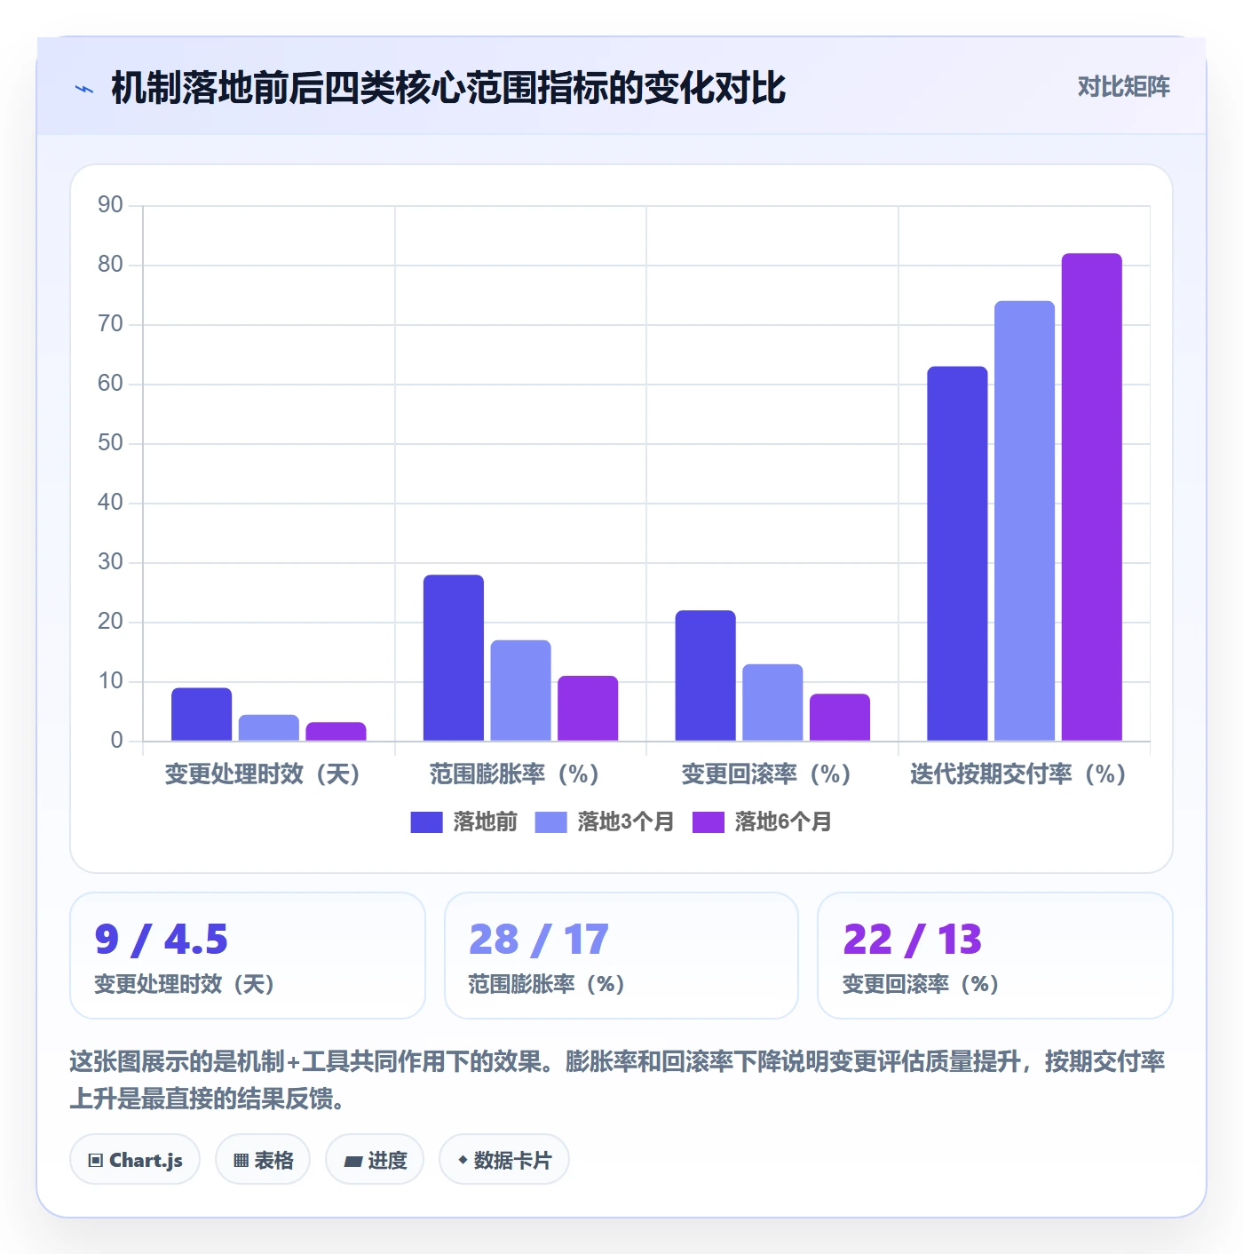Click the 落地前 legend color box
Viewport: 1243px width, 1254px height.
pos(426,822)
